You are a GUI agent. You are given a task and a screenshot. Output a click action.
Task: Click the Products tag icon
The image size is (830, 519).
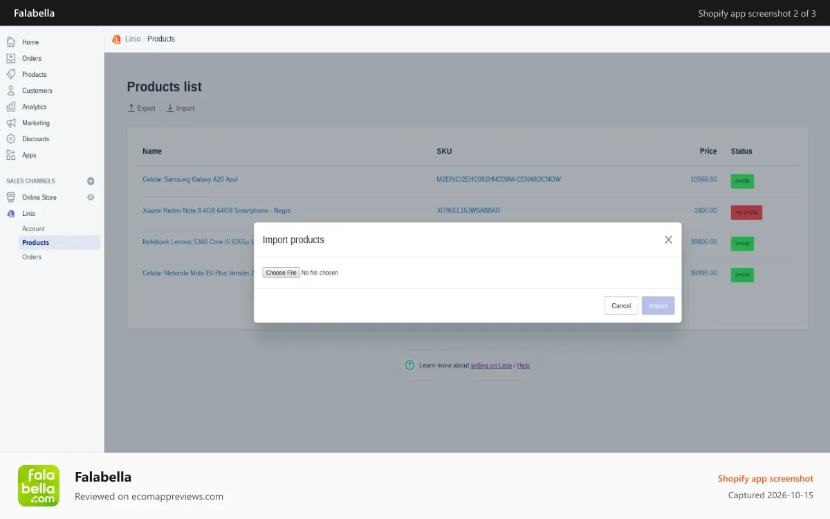[11, 74]
